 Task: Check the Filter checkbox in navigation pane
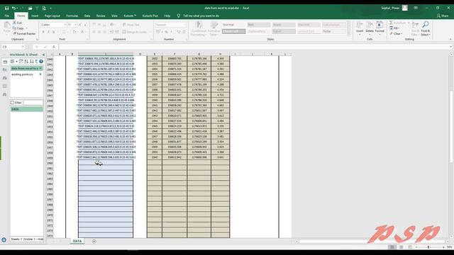pyautogui.click(x=12, y=103)
